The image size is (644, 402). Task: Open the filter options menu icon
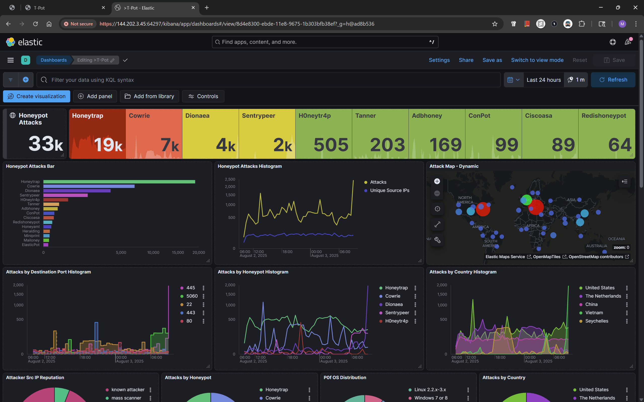click(x=11, y=80)
